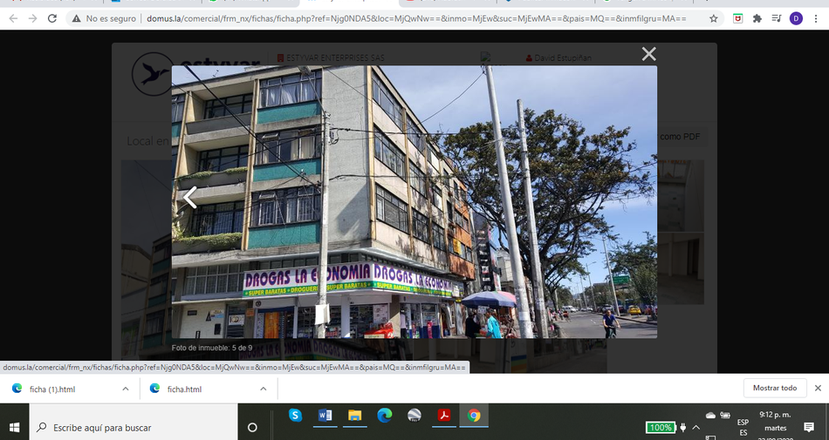Screen dimensions: 829x440
Task: Open Microsoft Word from the taskbar
Action: (325, 416)
